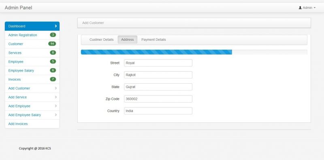324x160 pixels.
Task: Click the chevron beside Add Customer
Action: click(x=56, y=88)
